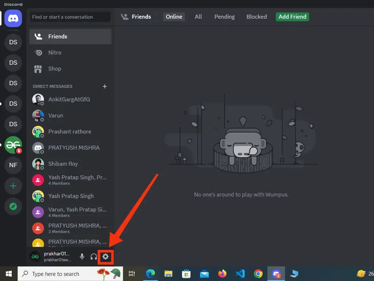Open Discord home via the logo icon
This screenshot has width=374, height=281.
pyautogui.click(x=13, y=18)
